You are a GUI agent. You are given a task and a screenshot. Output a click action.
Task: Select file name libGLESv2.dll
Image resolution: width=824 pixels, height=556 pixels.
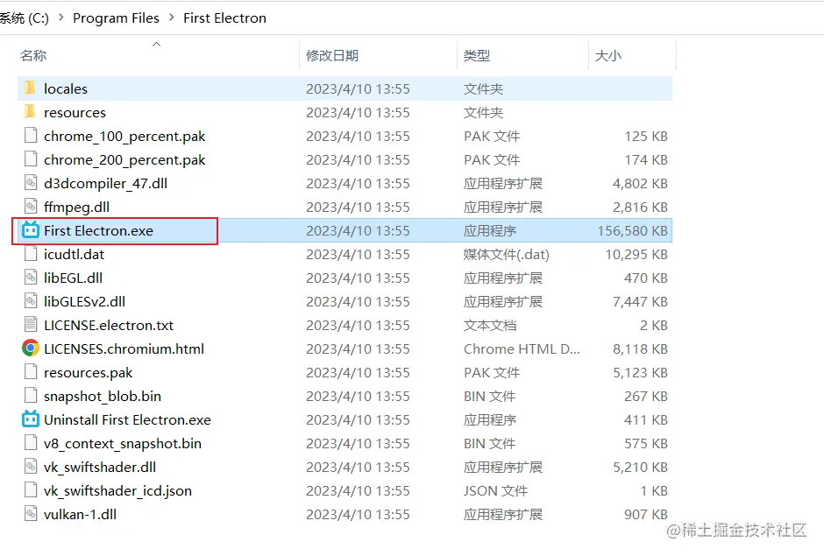[85, 301]
